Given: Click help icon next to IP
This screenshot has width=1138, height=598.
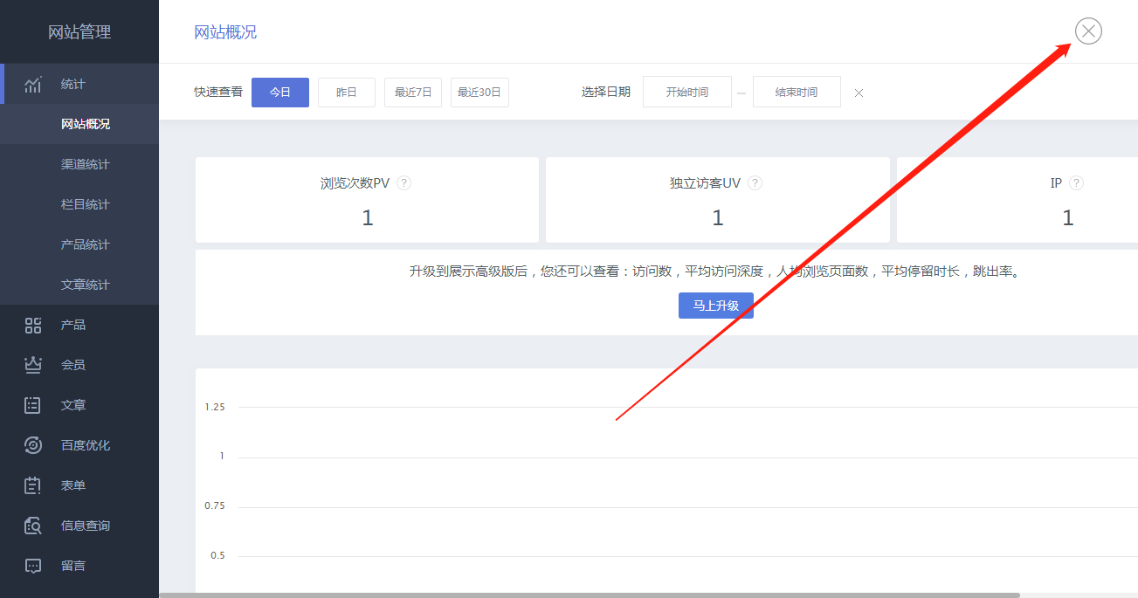Looking at the screenshot, I should (x=1076, y=183).
